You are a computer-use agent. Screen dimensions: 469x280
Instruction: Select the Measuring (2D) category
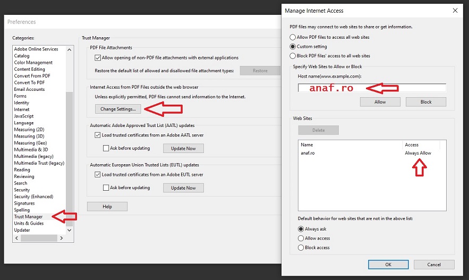(29, 130)
